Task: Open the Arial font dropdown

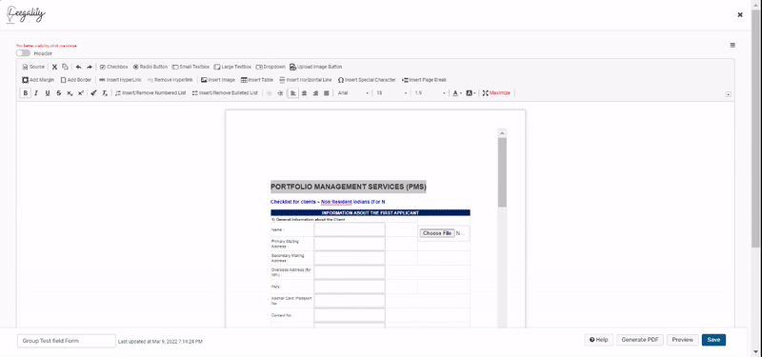Action: point(353,92)
